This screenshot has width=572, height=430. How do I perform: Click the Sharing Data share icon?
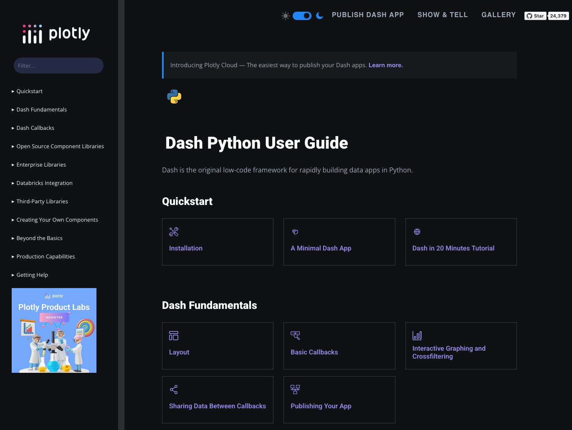point(174,390)
